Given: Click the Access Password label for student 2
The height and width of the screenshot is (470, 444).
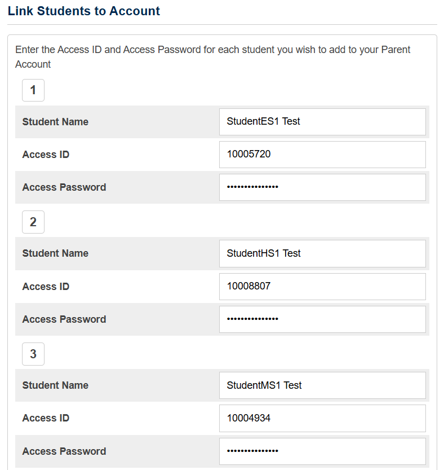Looking at the screenshot, I should coord(64,319).
